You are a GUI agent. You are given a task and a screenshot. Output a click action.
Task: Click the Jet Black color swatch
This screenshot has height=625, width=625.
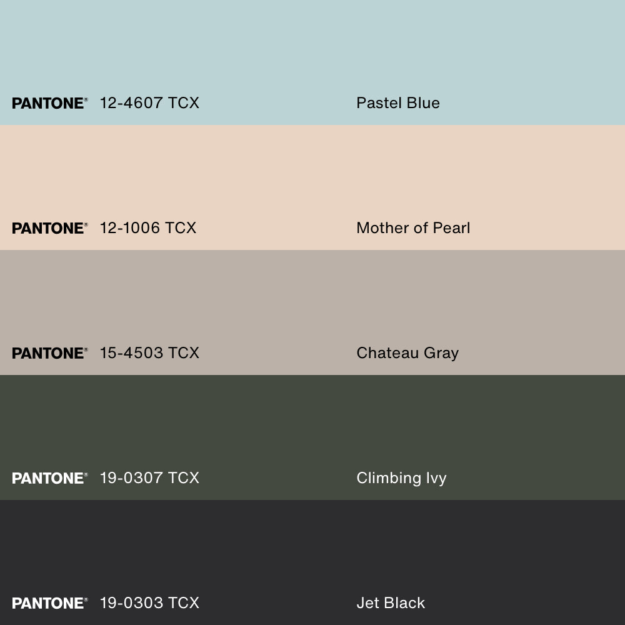(312, 562)
